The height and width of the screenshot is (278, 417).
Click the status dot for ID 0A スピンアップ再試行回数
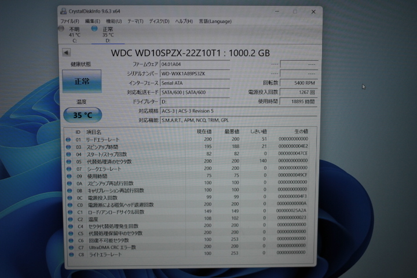tap(69, 183)
